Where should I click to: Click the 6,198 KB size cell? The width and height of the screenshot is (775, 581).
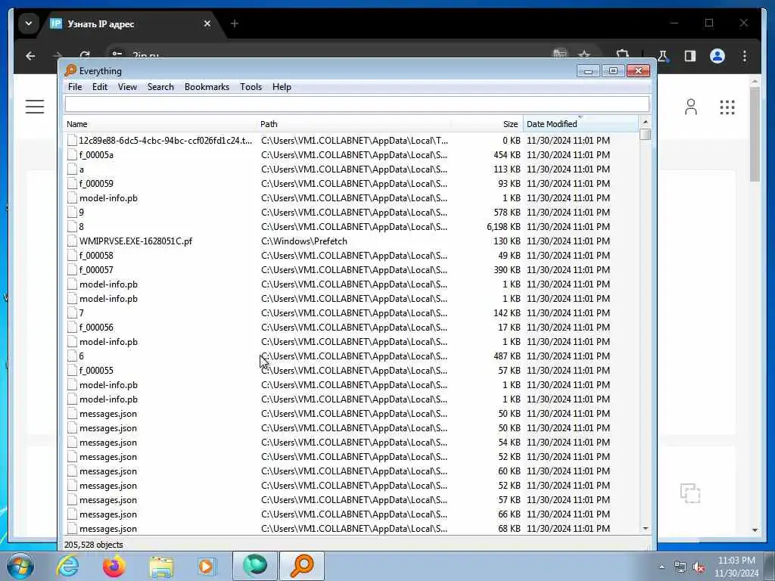coord(503,227)
